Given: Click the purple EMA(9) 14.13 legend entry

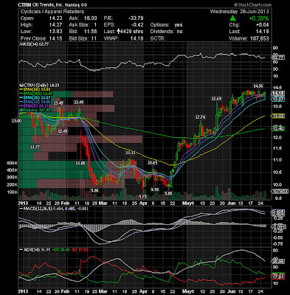Looking at the screenshot, I should [35, 105].
